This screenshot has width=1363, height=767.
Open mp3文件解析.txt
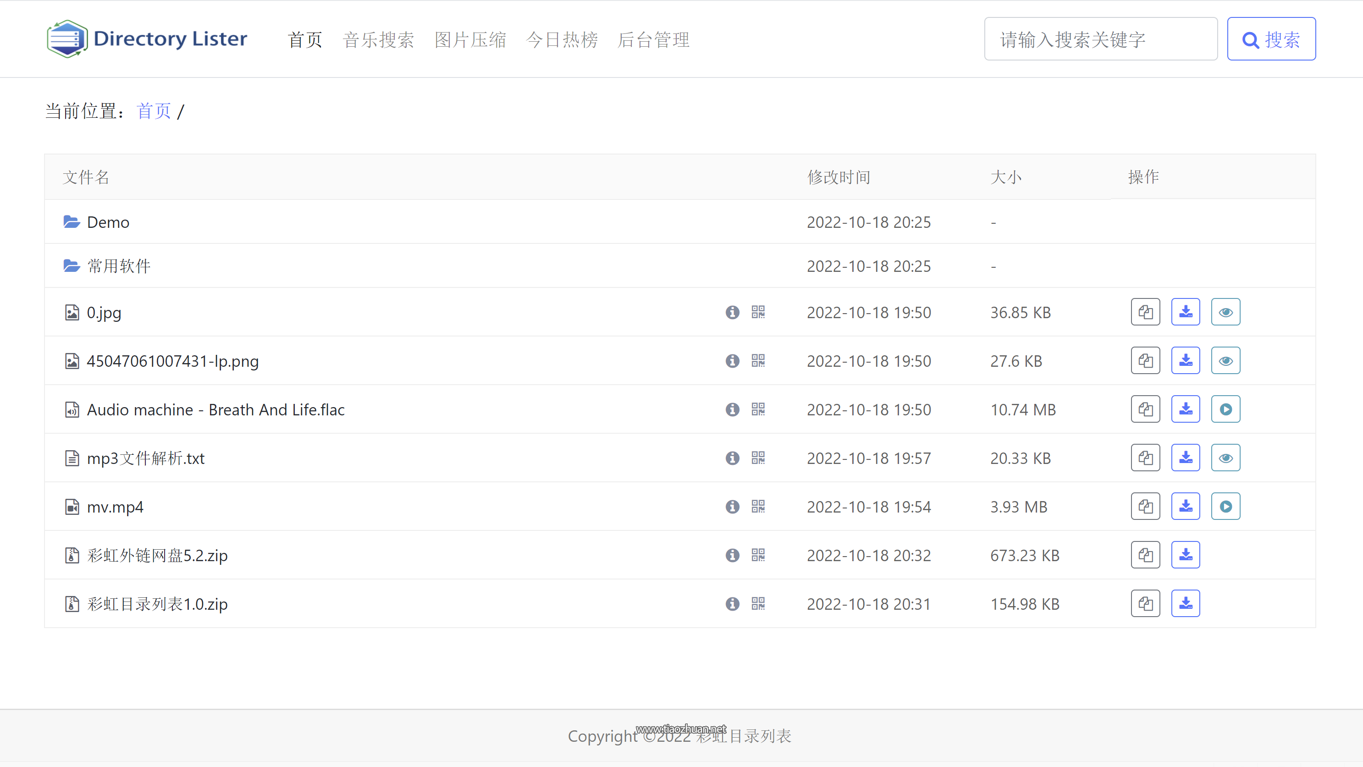145,458
